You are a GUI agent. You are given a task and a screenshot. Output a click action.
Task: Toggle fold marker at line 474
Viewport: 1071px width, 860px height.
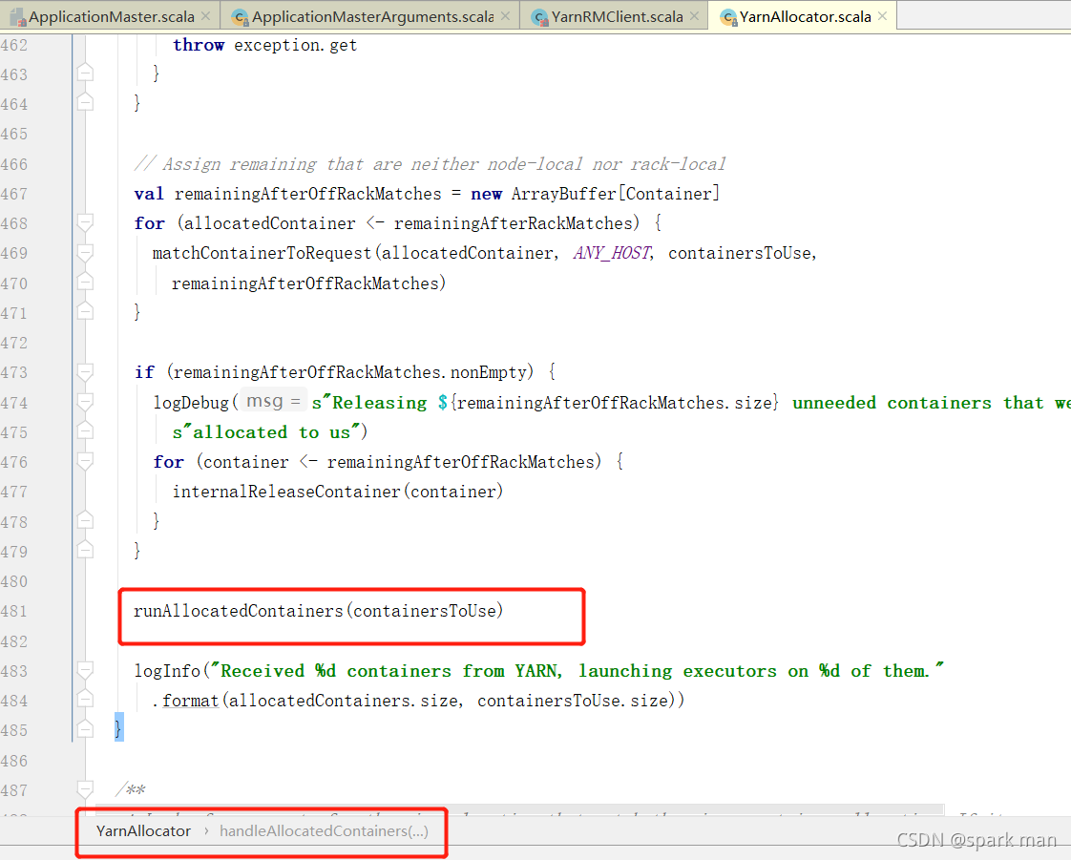[85, 401]
